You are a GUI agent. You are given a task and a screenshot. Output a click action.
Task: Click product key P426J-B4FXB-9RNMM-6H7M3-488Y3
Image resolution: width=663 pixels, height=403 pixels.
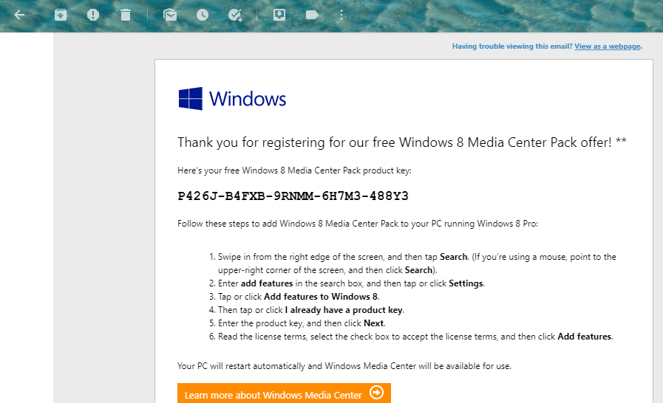point(293,196)
